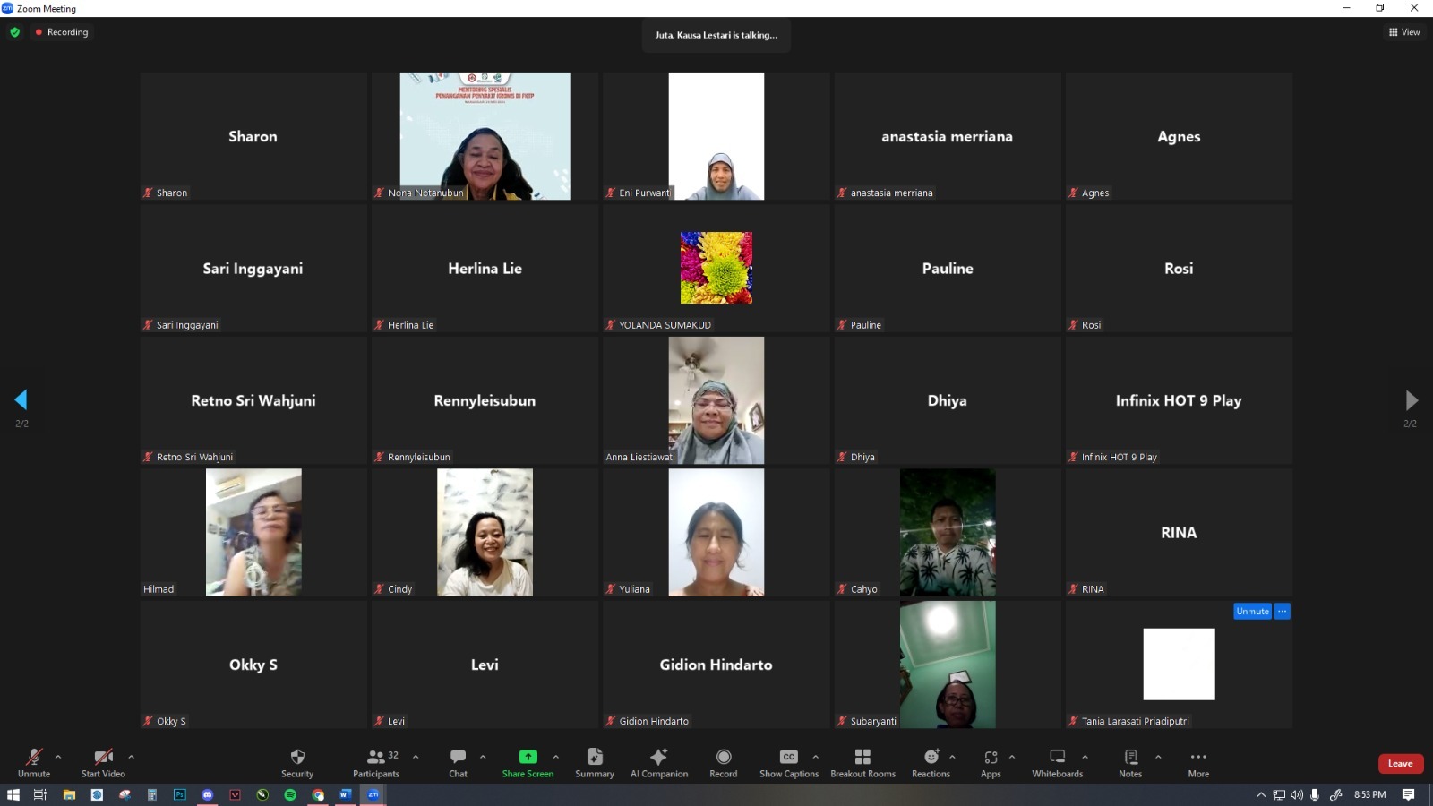Toggle Show Captions on

(788, 758)
